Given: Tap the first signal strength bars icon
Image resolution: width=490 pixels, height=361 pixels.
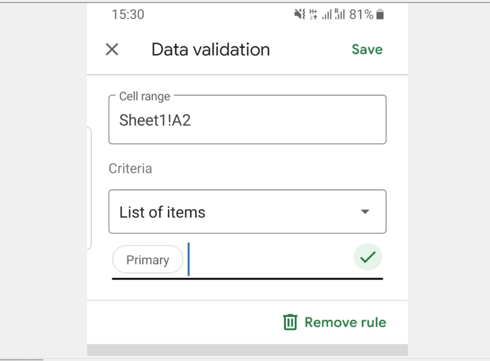Looking at the screenshot, I should pos(326,14).
